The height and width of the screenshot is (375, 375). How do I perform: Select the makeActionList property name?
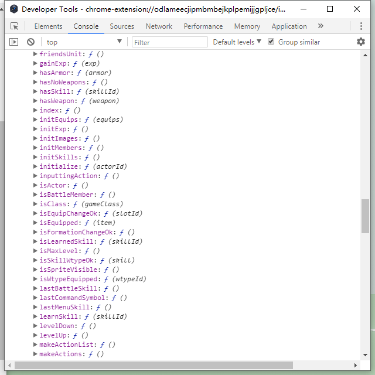point(66,345)
